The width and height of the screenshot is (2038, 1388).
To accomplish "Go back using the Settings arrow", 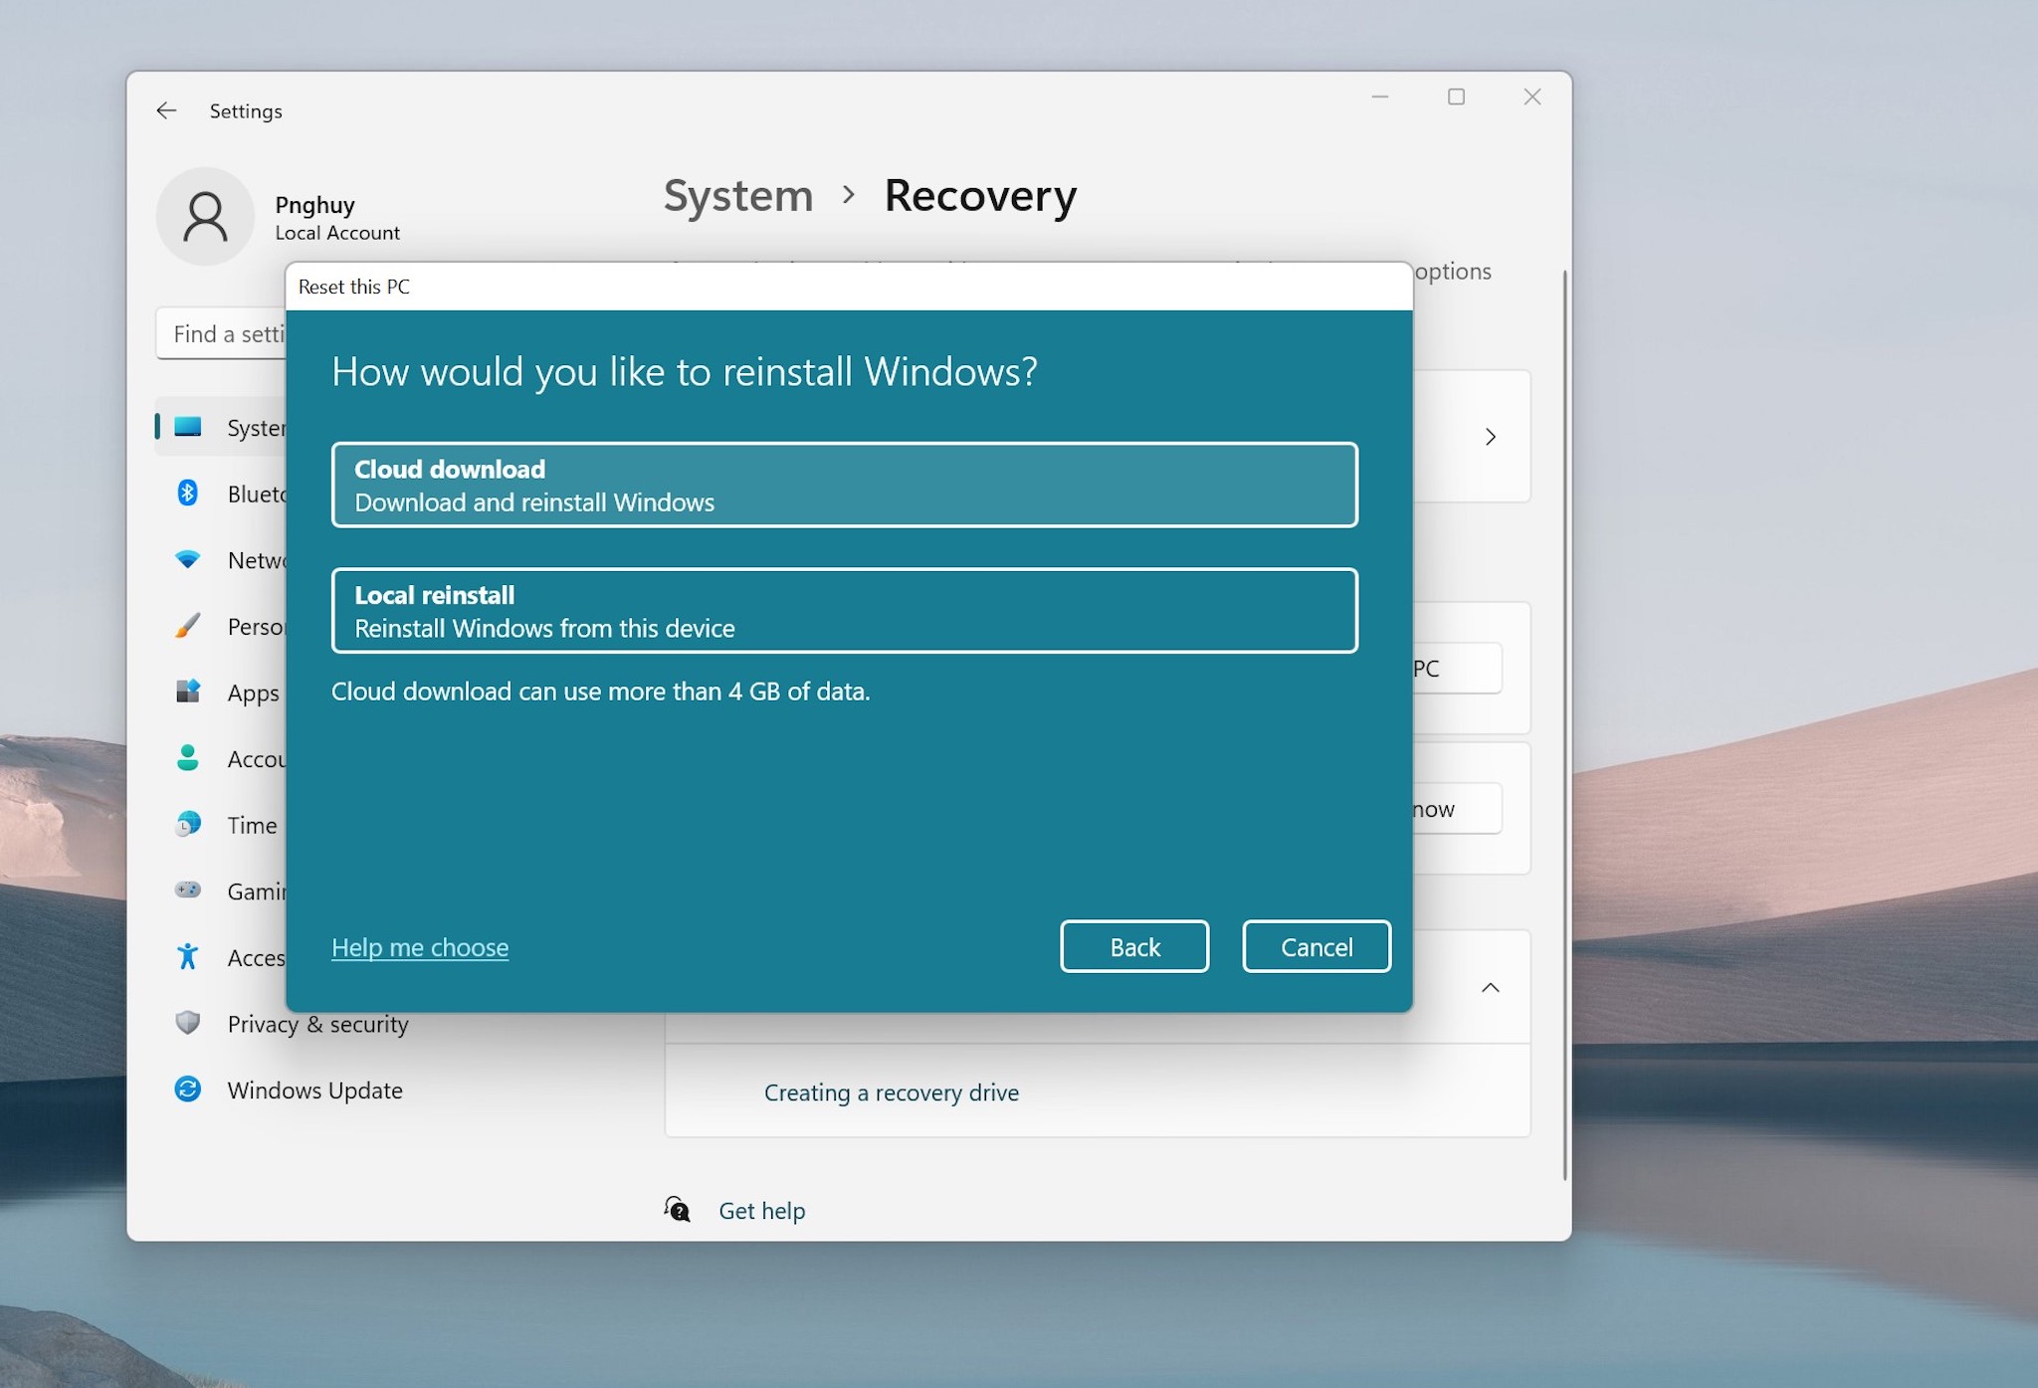I will point(166,110).
